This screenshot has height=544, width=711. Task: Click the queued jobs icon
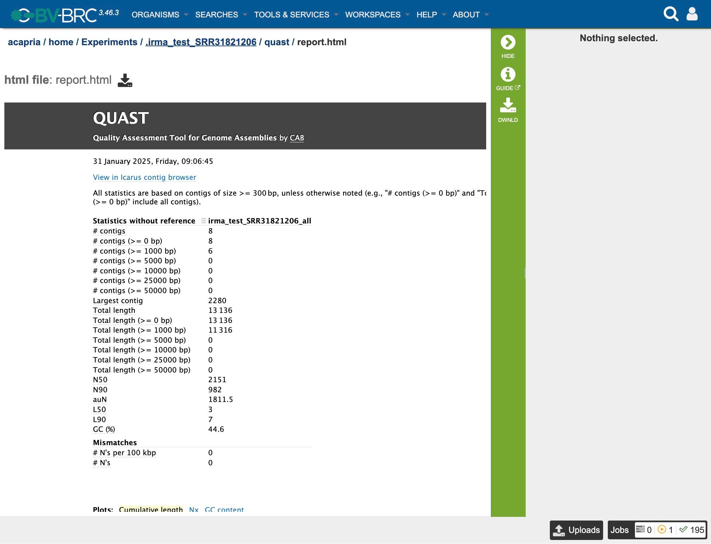640,530
